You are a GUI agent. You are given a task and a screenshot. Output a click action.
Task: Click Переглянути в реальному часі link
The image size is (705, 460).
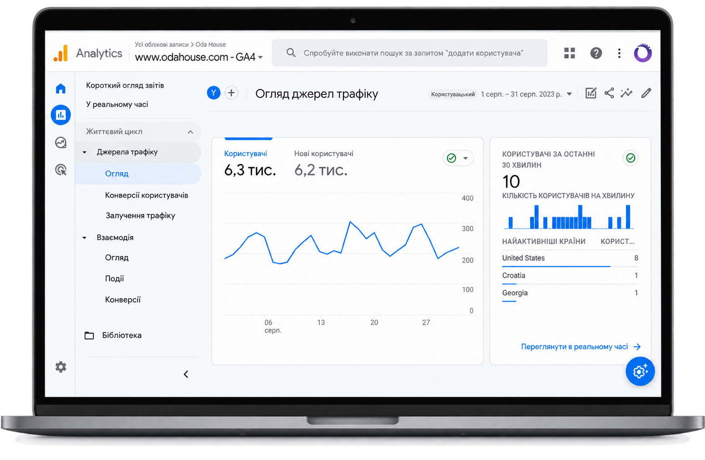(x=581, y=347)
